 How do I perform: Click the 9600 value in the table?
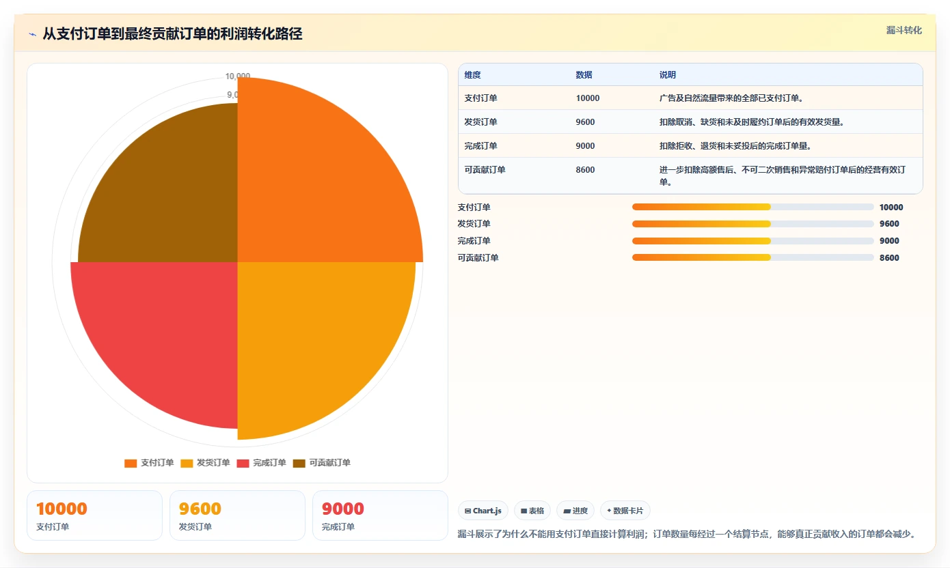(x=585, y=122)
